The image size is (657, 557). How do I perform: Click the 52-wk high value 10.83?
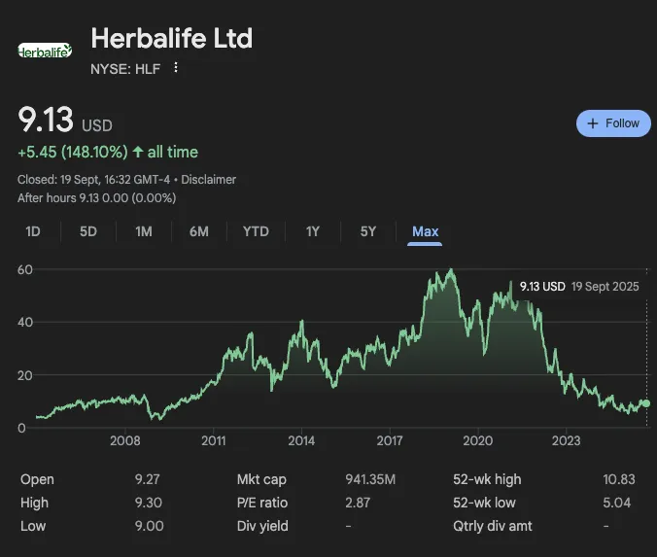[x=619, y=479]
